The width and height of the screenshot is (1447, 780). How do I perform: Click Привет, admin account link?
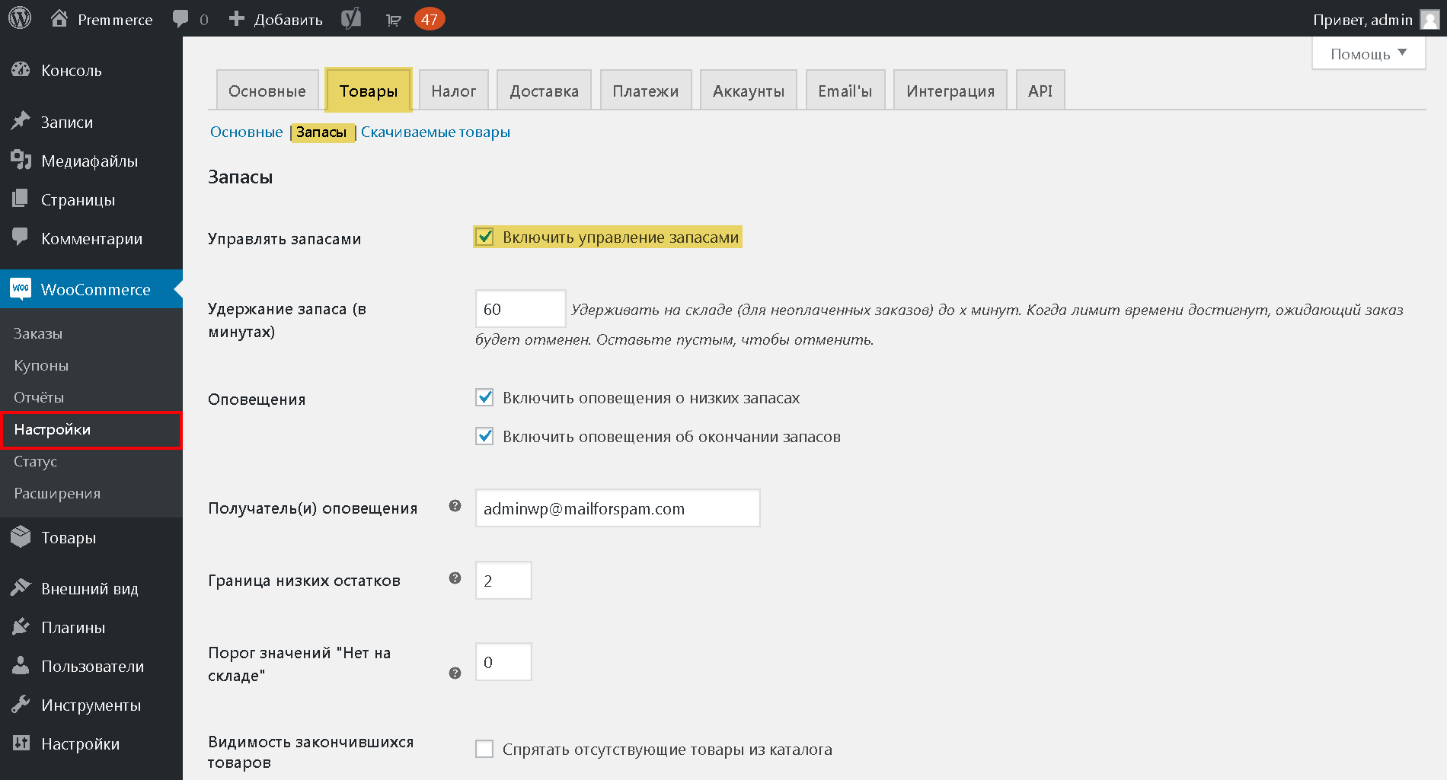(1362, 19)
